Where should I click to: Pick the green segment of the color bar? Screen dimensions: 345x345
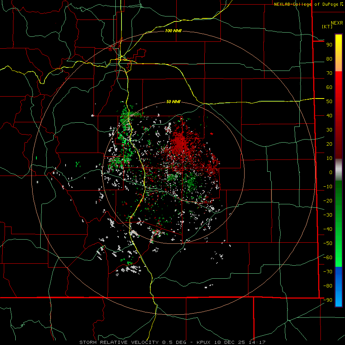coord(338,223)
